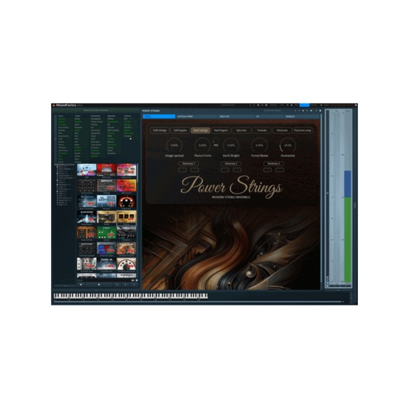Open the Harmony 1 selector

[188, 164]
